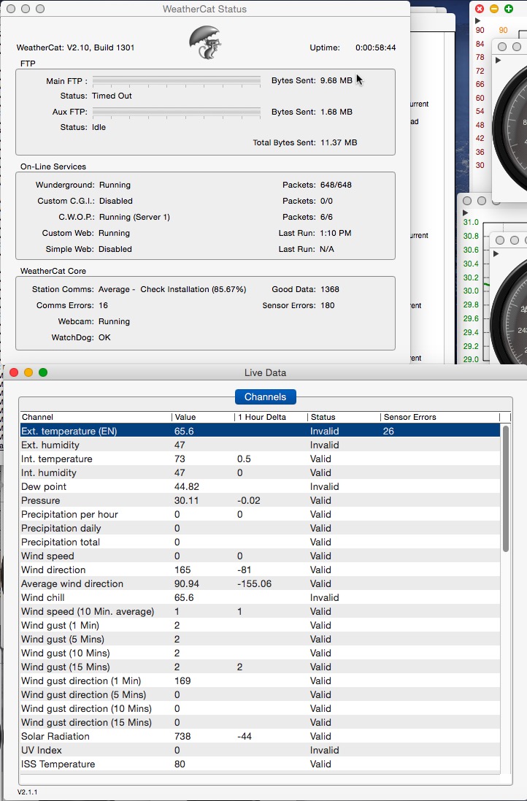Select the Wind gust (5 Mins) row
The height and width of the screenshot is (801, 527).
(260, 639)
